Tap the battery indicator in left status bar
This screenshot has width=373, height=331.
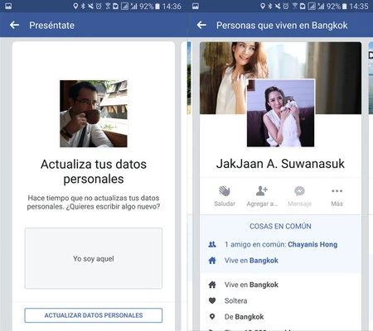click(157, 6)
